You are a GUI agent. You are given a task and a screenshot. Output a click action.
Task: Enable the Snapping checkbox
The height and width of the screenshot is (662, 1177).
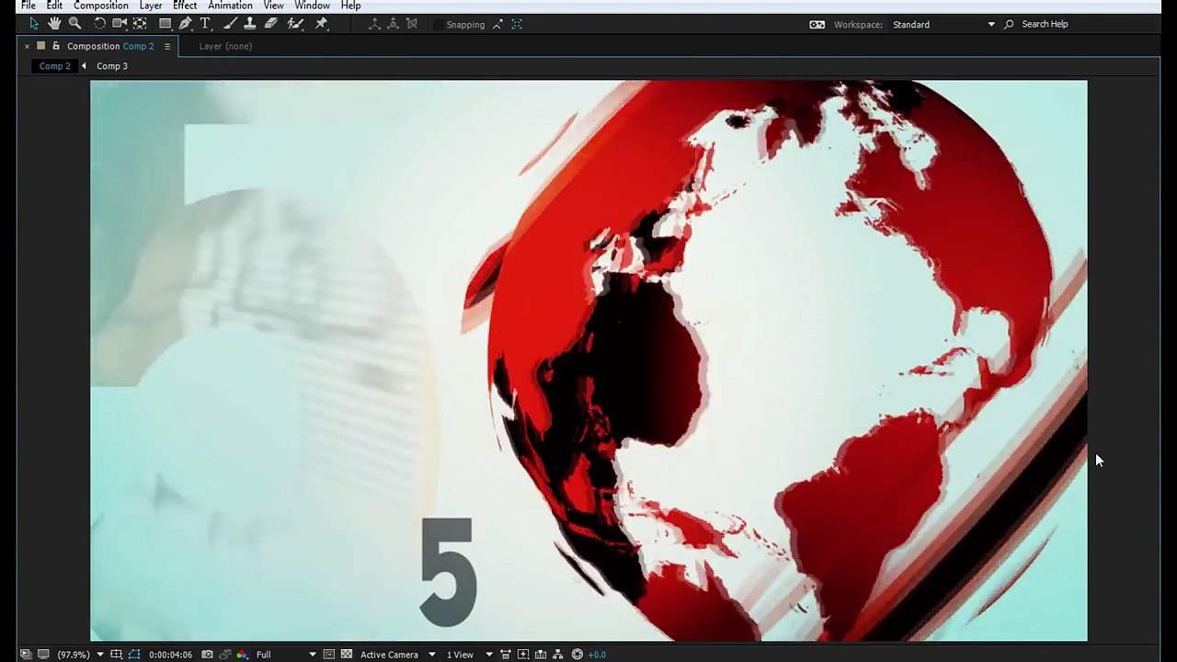(438, 25)
